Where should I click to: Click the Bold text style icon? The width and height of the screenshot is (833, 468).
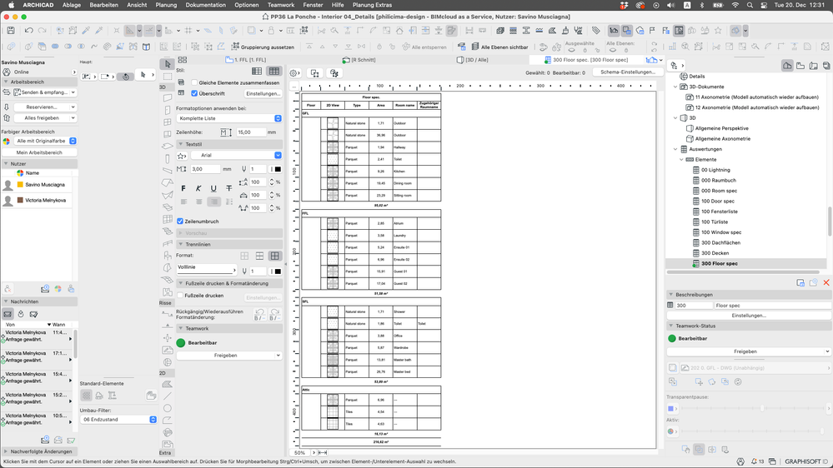click(x=183, y=188)
